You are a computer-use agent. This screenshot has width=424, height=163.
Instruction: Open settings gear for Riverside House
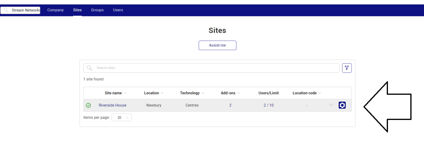click(342, 105)
